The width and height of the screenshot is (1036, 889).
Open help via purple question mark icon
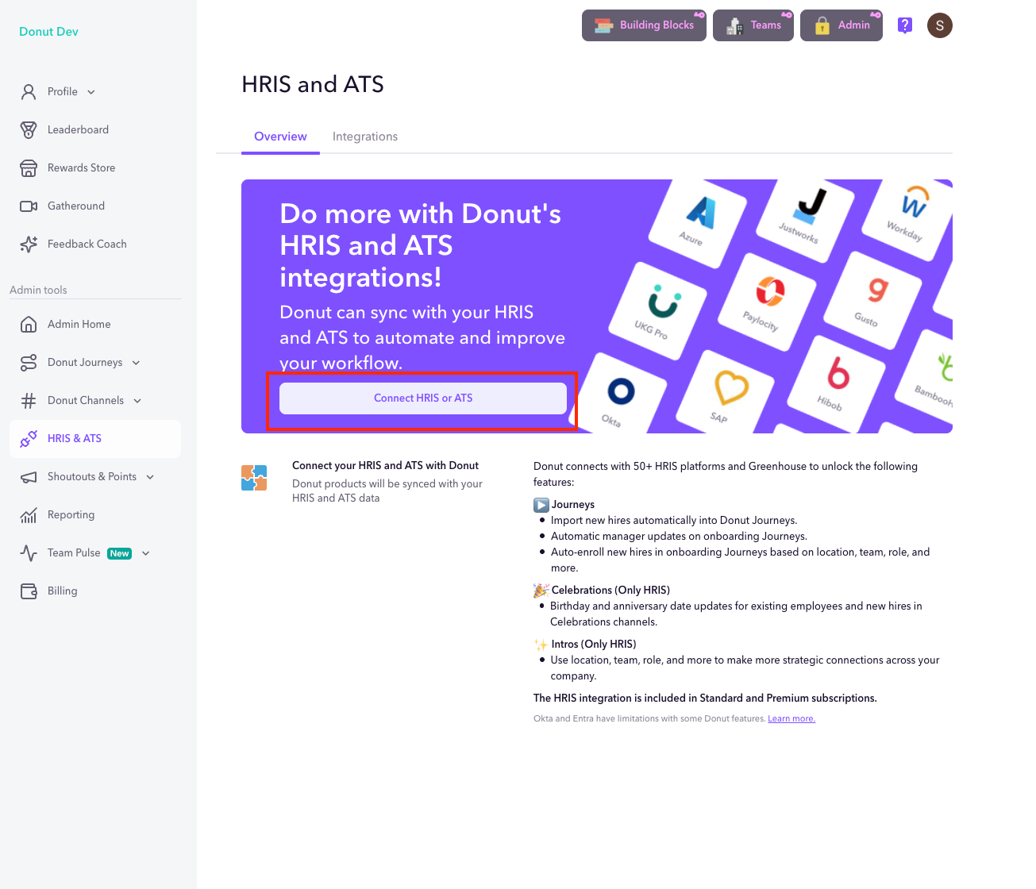click(x=905, y=25)
